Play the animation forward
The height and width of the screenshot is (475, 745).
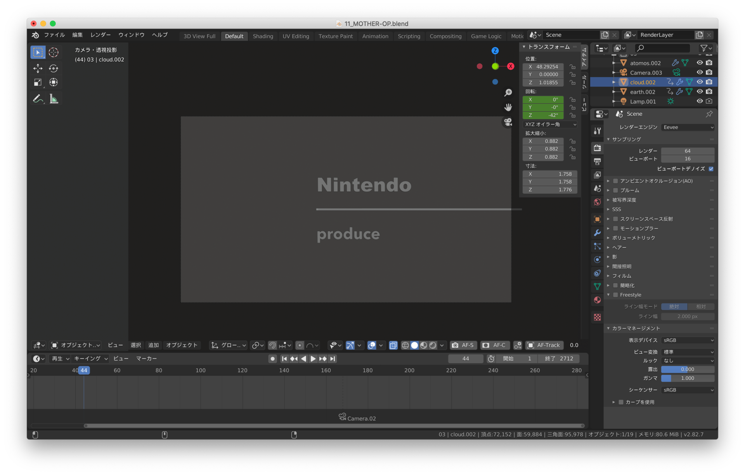pos(313,359)
